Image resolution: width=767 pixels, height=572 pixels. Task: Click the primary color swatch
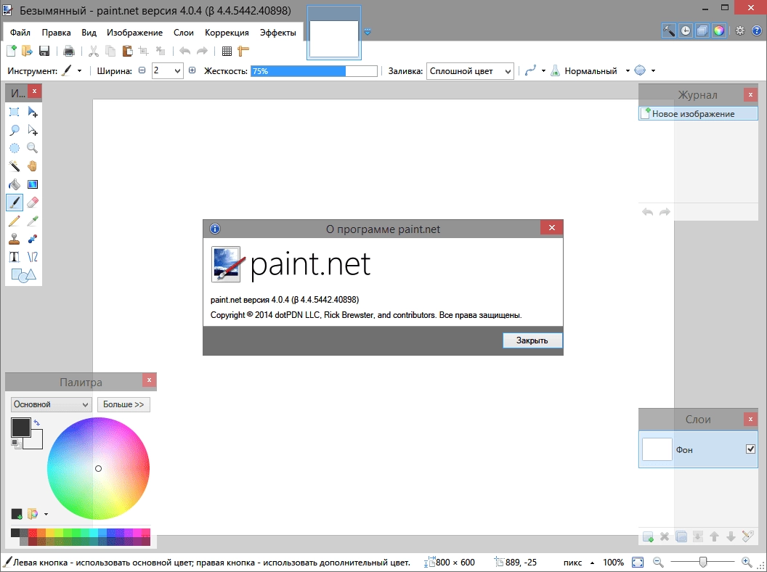[x=21, y=428]
